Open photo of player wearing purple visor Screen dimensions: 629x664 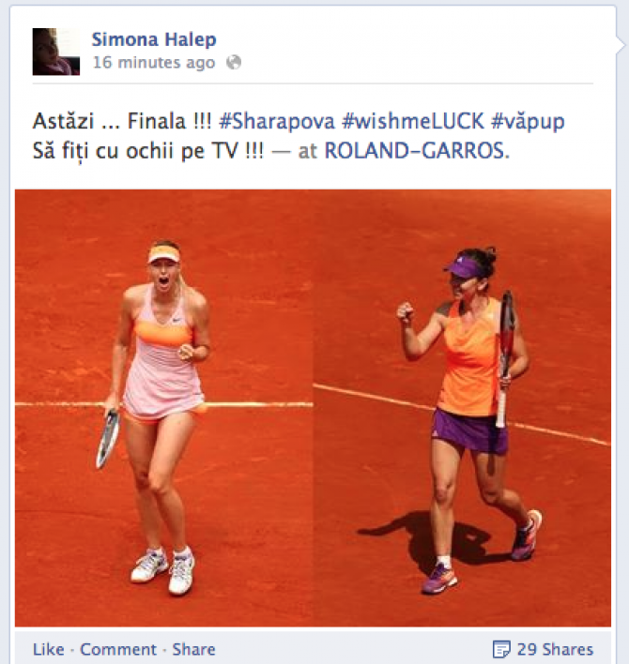[x=462, y=408]
